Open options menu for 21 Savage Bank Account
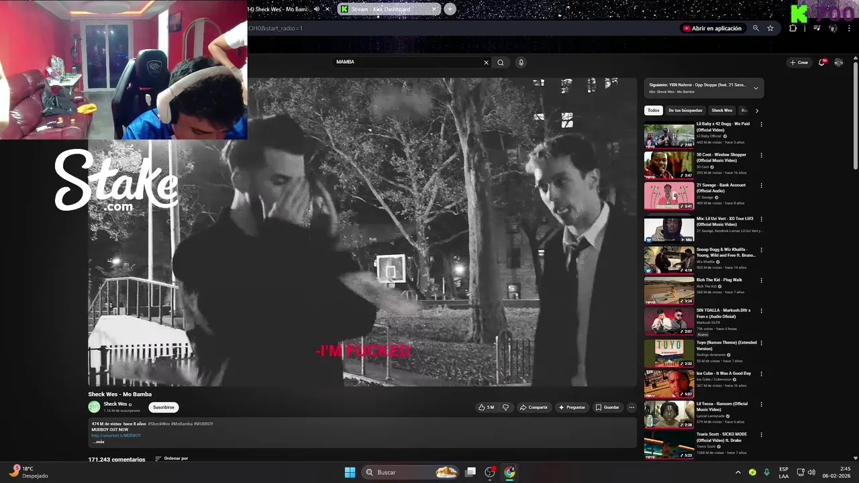 point(761,185)
